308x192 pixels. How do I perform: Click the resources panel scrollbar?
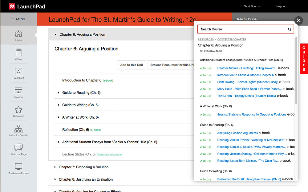pos(296,71)
